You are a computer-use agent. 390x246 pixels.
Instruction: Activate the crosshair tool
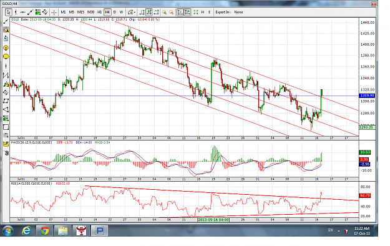tap(54, 12)
